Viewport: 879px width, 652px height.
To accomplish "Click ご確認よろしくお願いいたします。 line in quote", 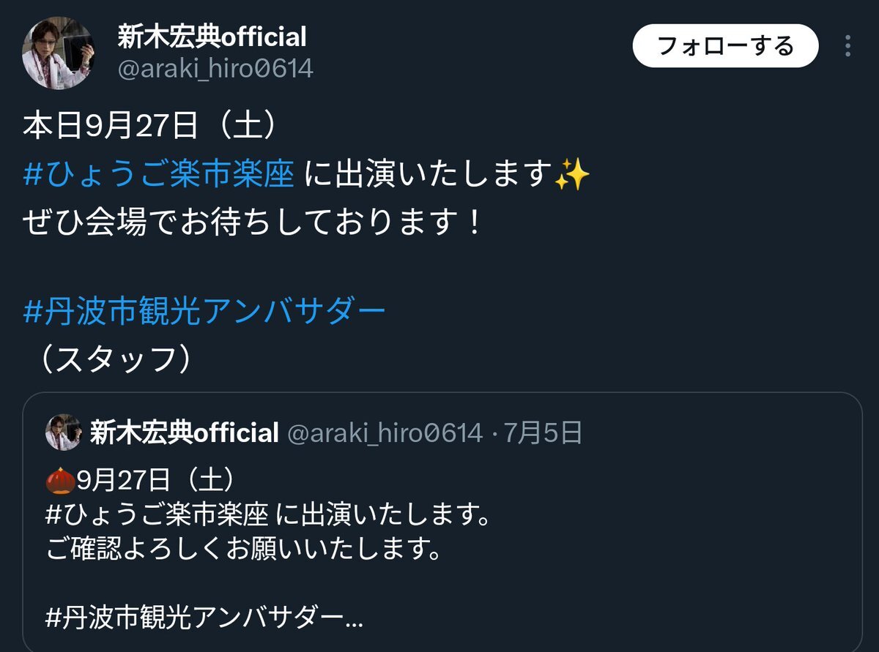I will tap(243, 550).
